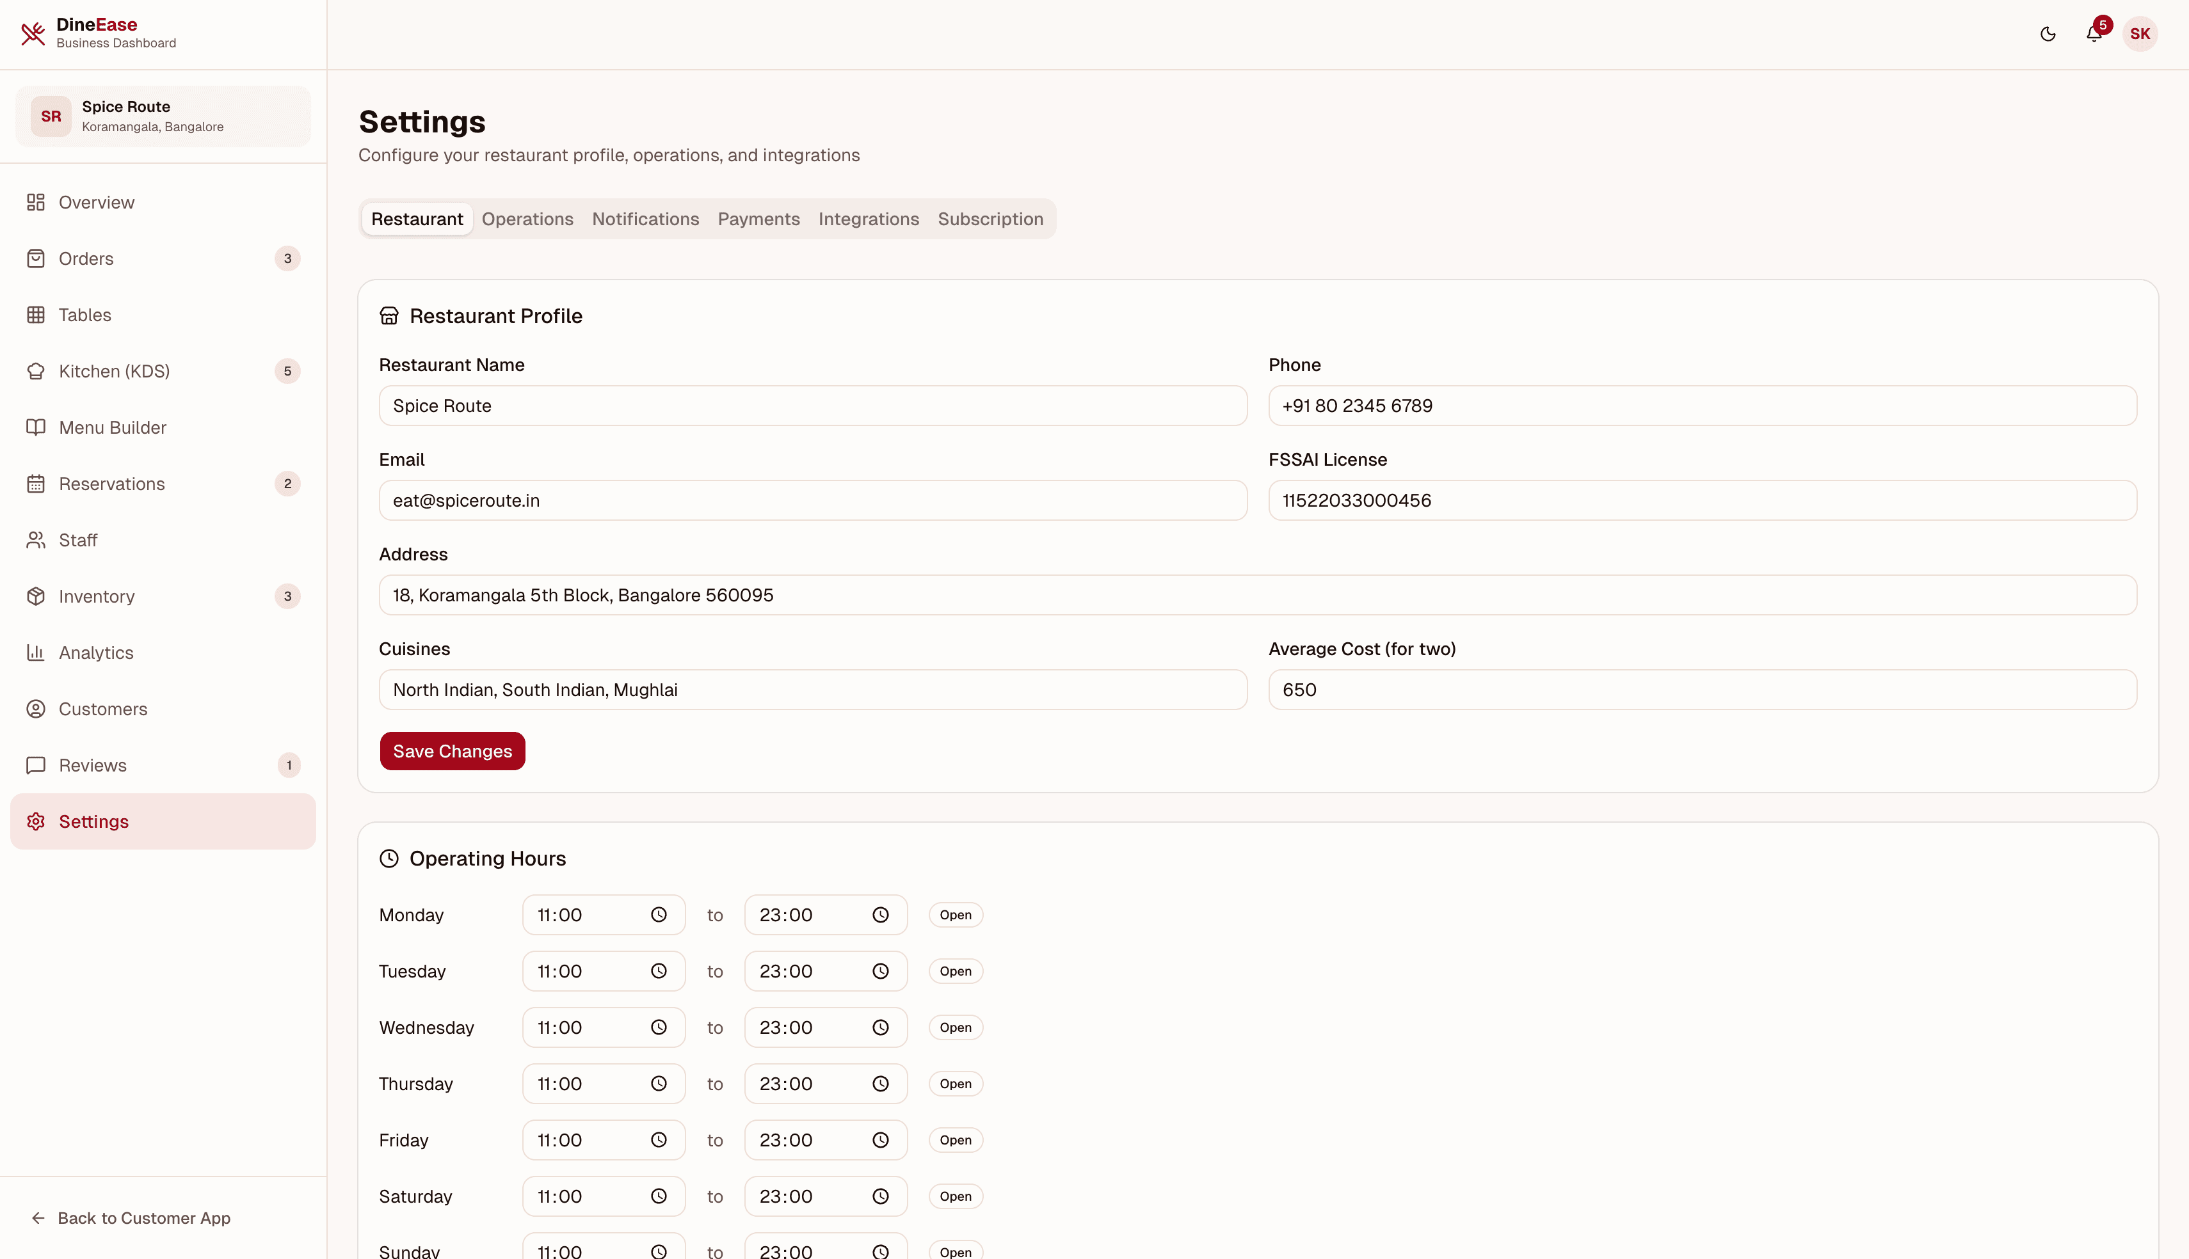Open the Analytics panel
This screenshot has height=1259, width=2189.
pyautogui.click(x=95, y=652)
